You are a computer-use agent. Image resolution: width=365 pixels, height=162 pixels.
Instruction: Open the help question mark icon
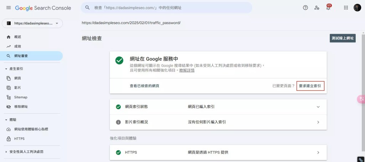pyautogui.click(x=305, y=8)
